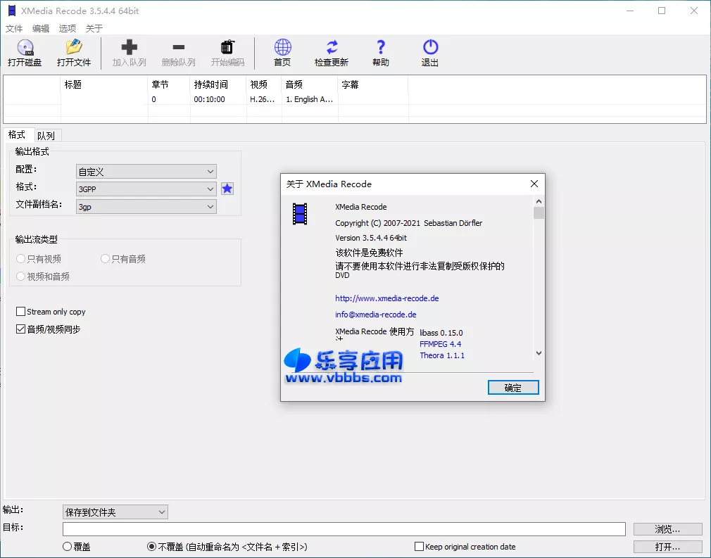
Task: Select the 只有音频 audio only radio button
Action: point(105,258)
